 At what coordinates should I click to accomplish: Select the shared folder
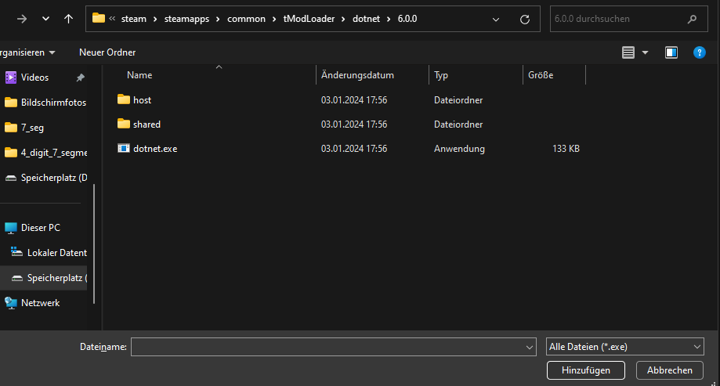[147, 124]
